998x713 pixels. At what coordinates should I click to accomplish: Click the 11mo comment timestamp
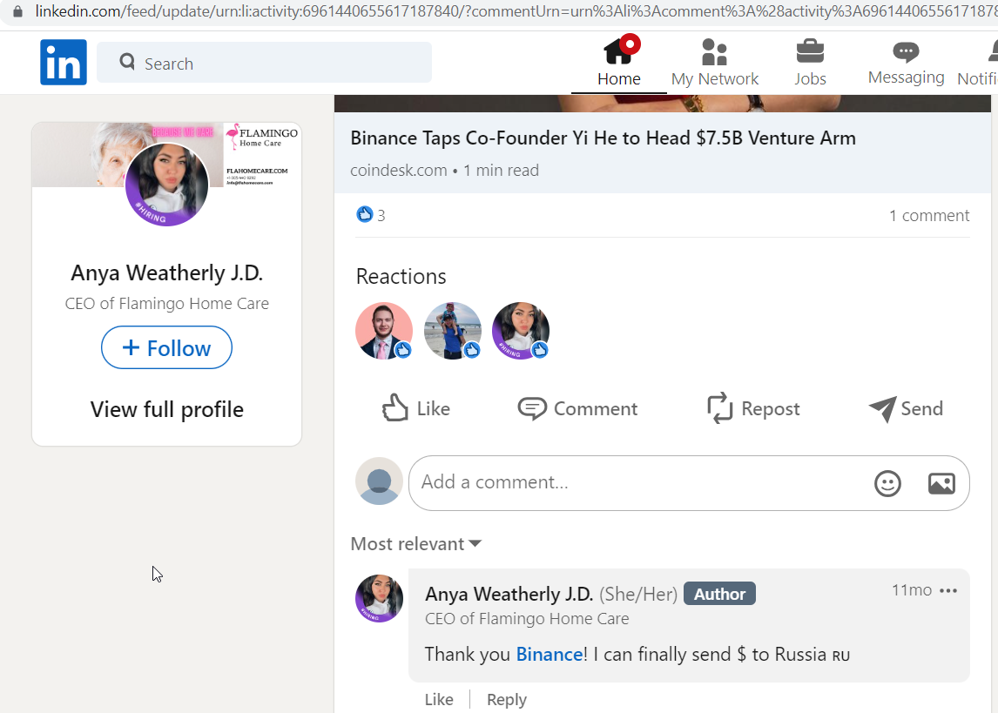[912, 590]
